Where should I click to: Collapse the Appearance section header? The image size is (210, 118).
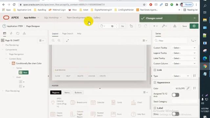pyautogui.click(x=155, y=82)
